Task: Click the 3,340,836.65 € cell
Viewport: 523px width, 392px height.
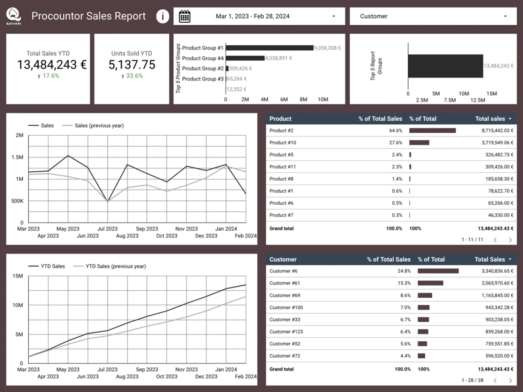Action: pos(498,271)
